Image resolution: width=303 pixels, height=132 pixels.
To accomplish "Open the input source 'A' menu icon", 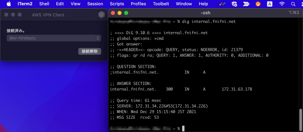I will tap(270, 4).
